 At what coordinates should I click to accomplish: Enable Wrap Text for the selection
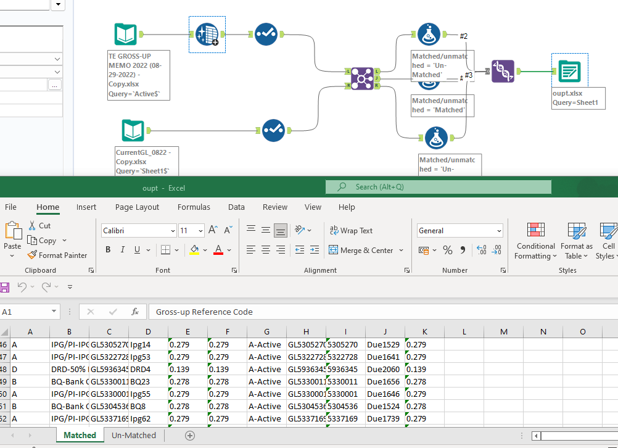349,230
